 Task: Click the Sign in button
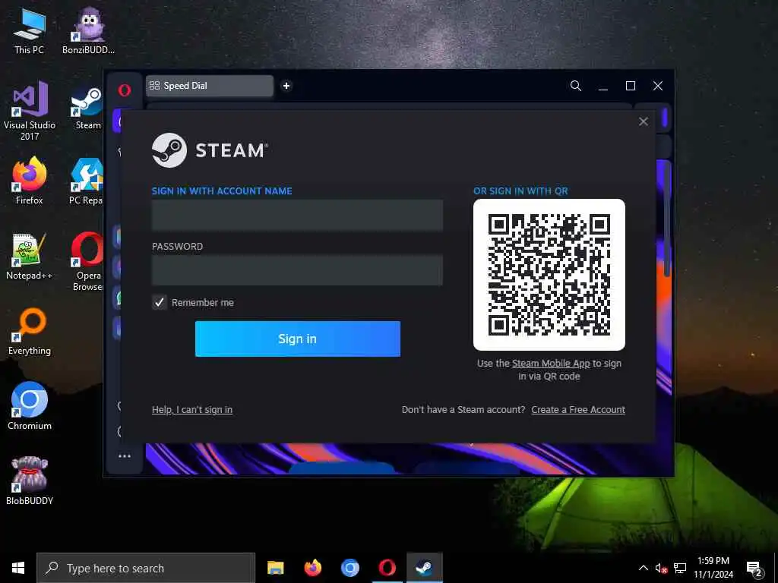tap(298, 339)
